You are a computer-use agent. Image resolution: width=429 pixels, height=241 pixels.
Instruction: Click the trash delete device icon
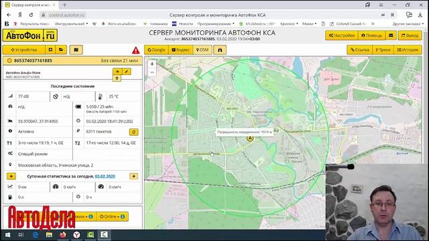pos(117,78)
